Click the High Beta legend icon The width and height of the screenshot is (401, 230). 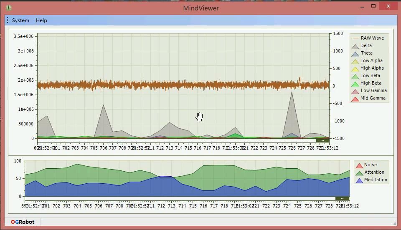pyautogui.click(x=355, y=84)
